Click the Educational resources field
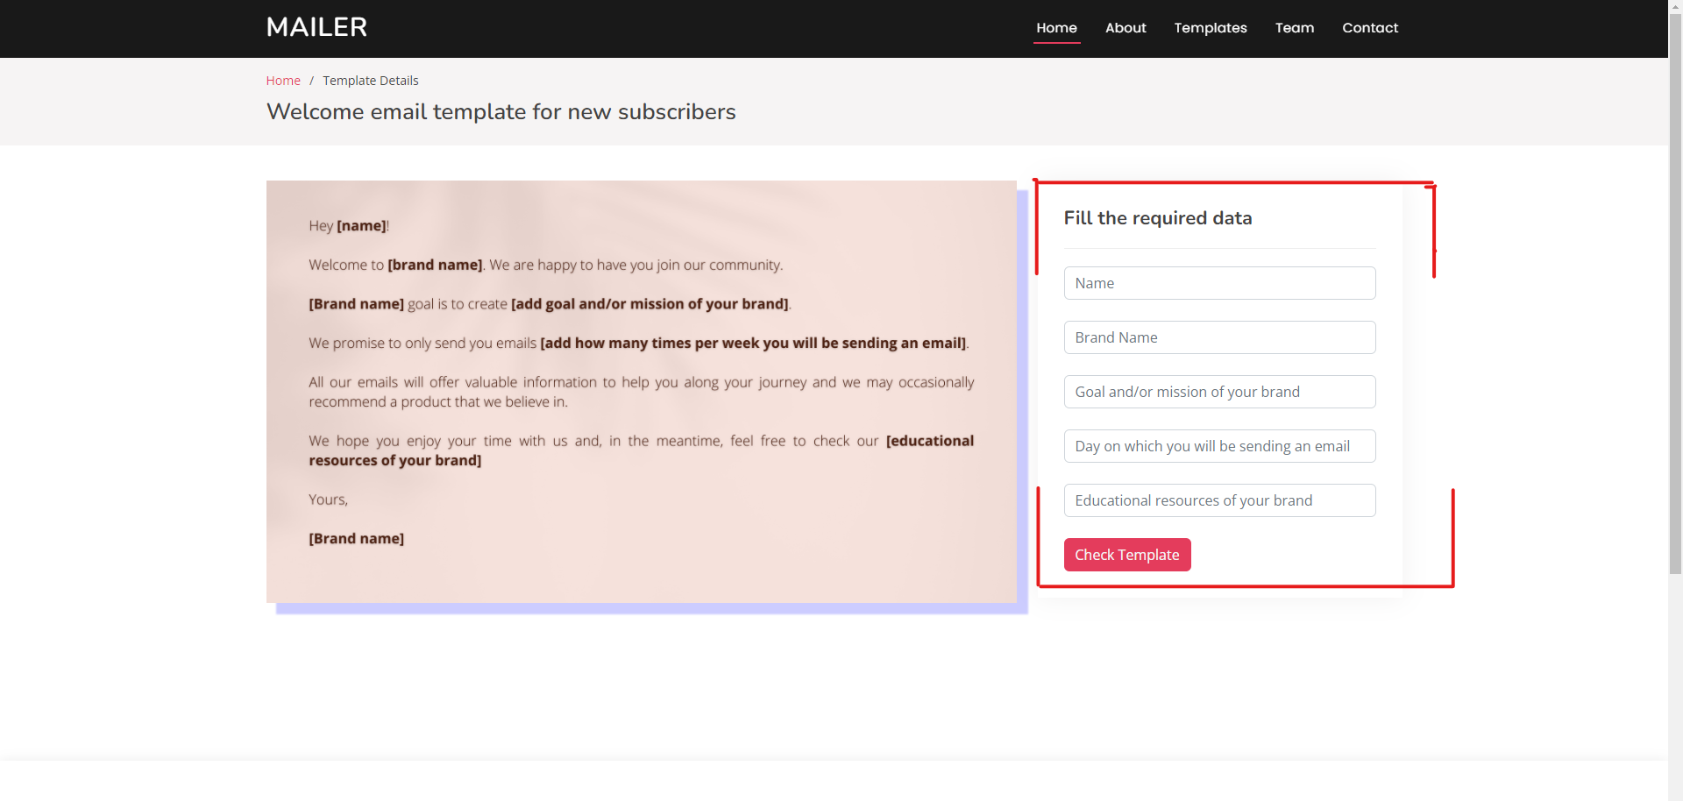 [1219, 500]
